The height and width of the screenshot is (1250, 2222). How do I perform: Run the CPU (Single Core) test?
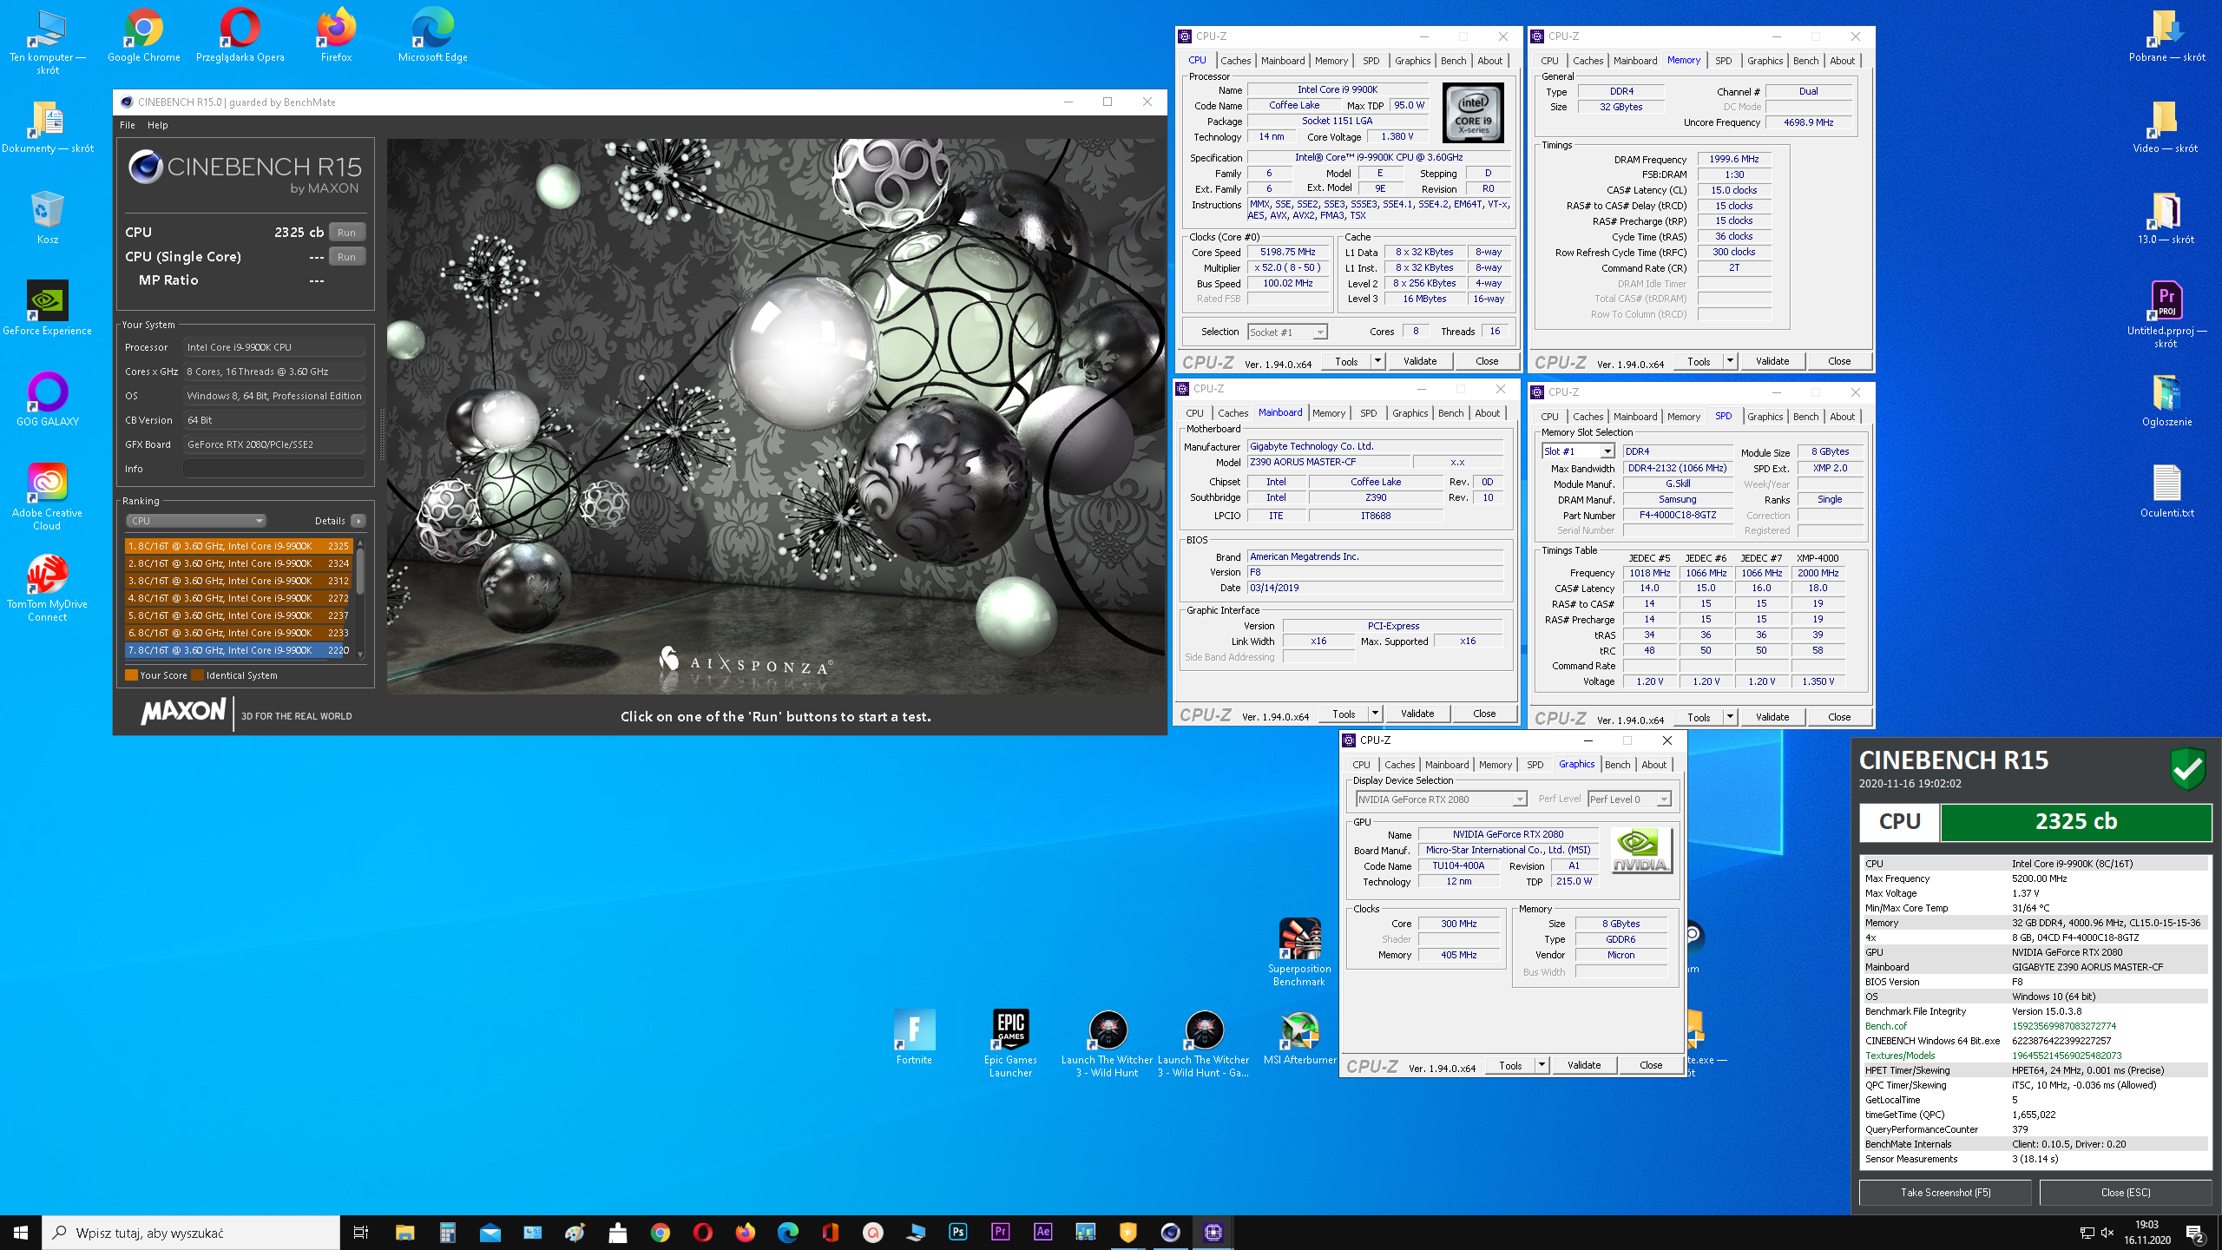click(347, 257)
